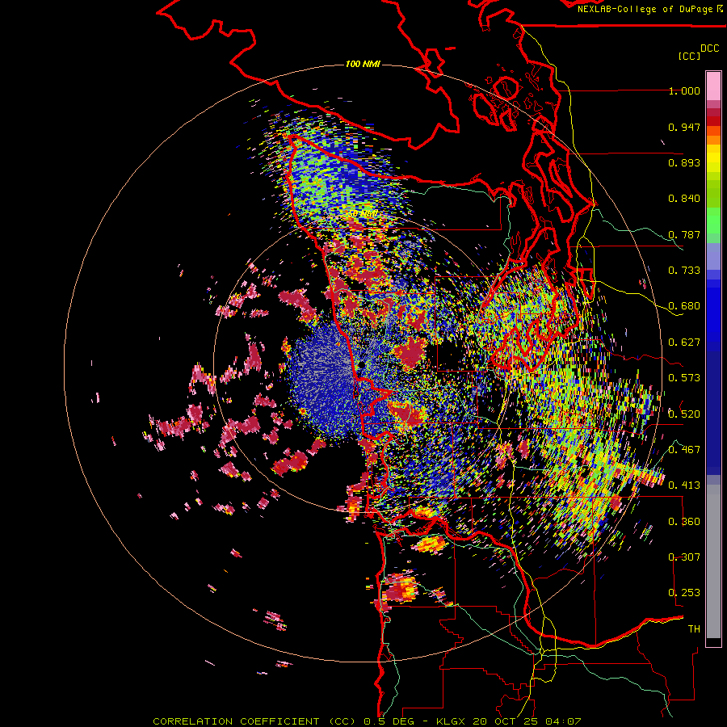Pick the large gray color-bar segment
Viewport: 727px width, 727px height.
[x=713, y=561]
